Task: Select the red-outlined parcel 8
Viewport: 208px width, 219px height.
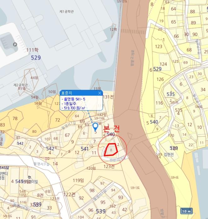Action: [111, 150]
